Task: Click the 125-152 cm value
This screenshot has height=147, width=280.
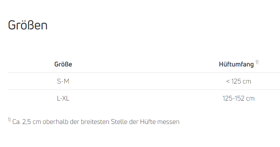Action: (238, 98)
